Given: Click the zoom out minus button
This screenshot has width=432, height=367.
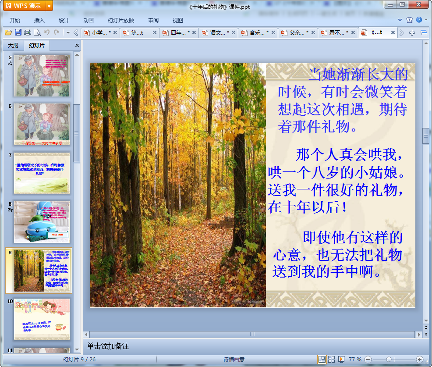Looking at the screenshot, I should click(368, 359).
